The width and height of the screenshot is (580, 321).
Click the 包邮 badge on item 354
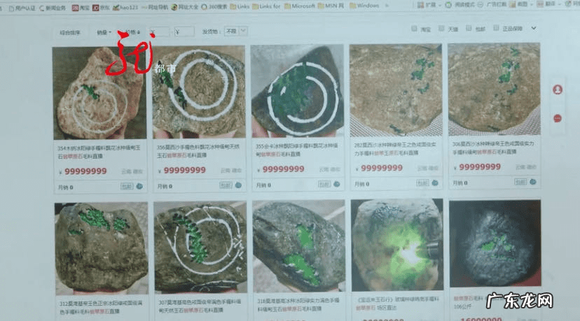[127, 186]
